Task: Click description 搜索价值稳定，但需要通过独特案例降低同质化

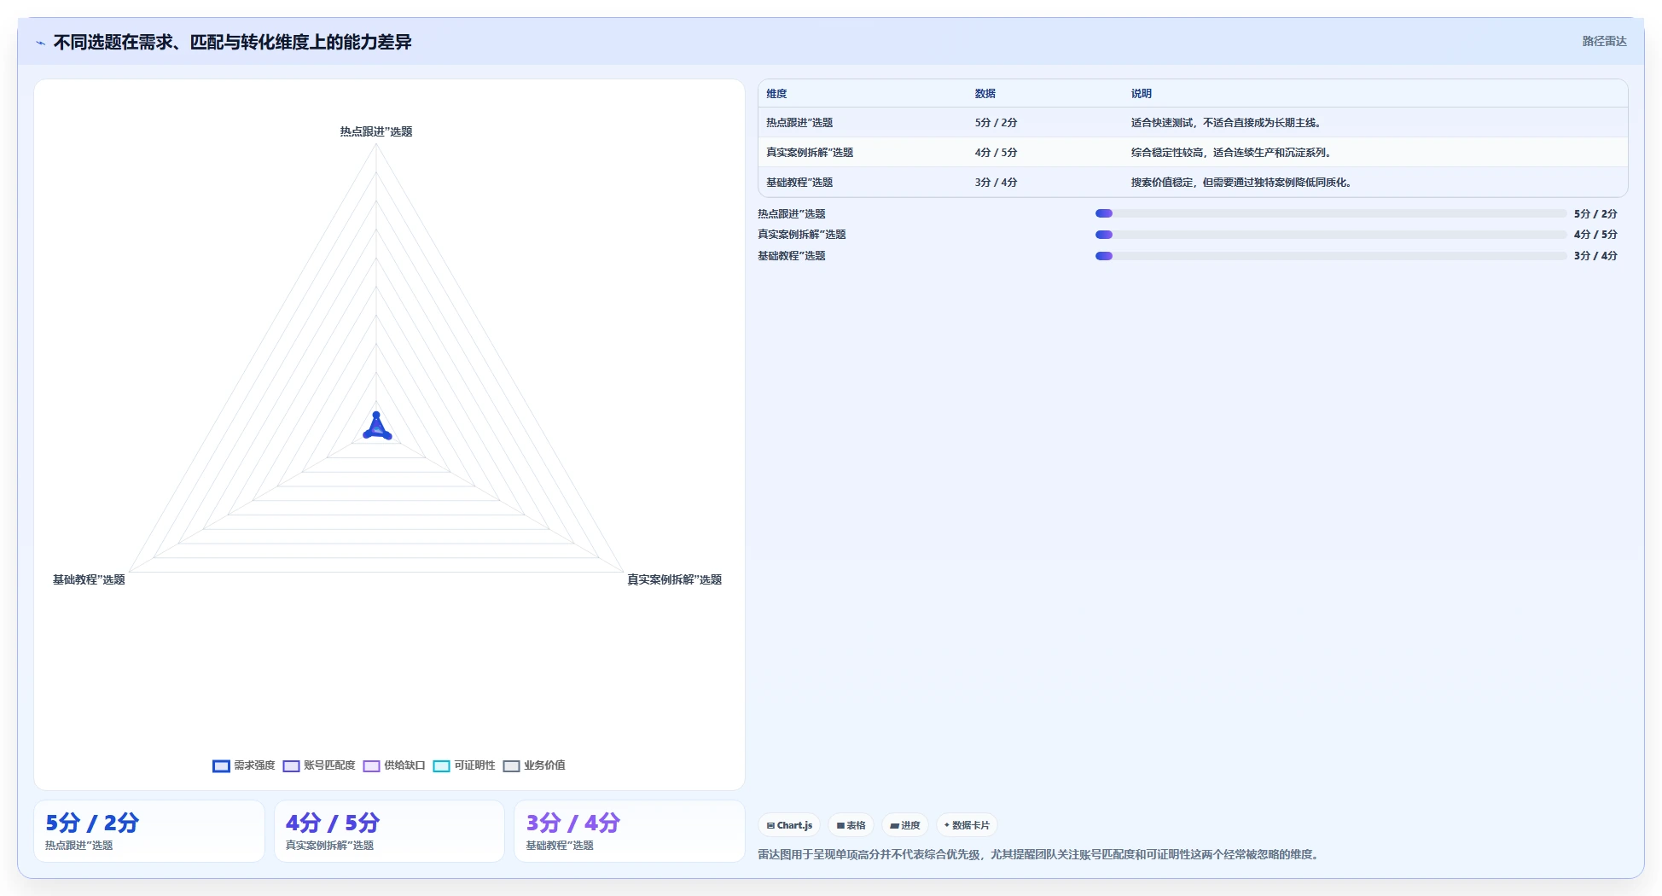Action: [x=1241, y=183]
